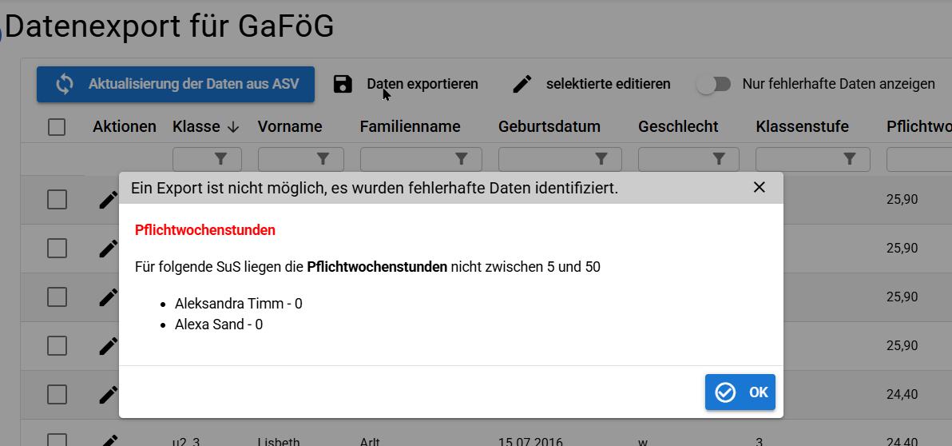Image resolution: width=952 pixels, height=446 pixels.
Task: Click the checkmark icon in the OK button
Action: [x=725, y=392]
